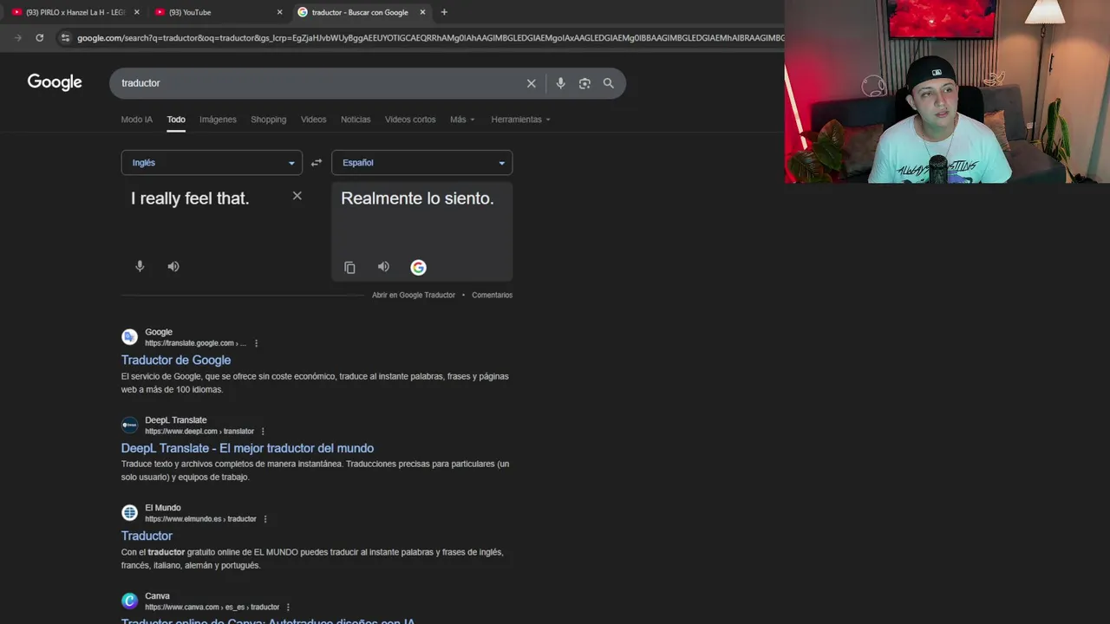Close the (93) YouTube tab

click(279, 12)
